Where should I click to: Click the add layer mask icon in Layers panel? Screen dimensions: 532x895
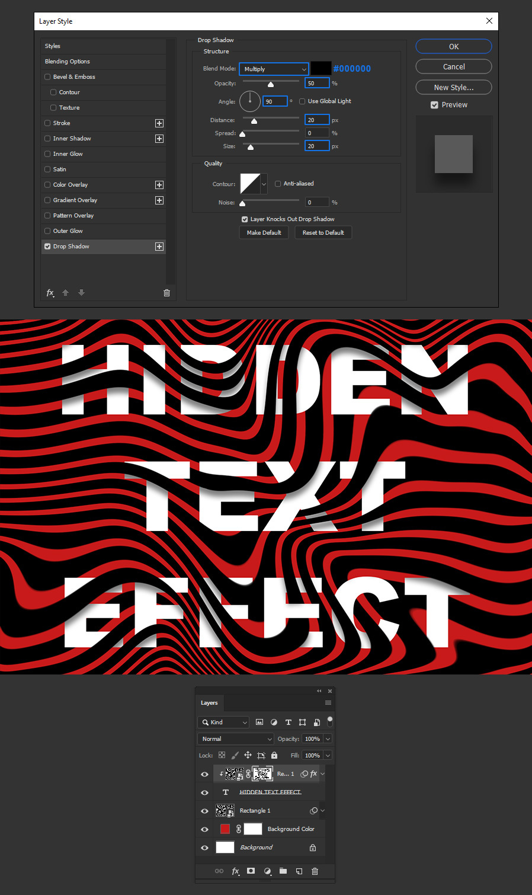[x=251, y=871]
